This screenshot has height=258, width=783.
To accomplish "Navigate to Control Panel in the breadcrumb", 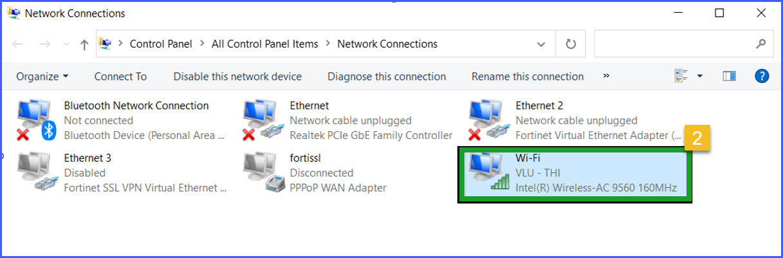I will (x=161, y=44).
